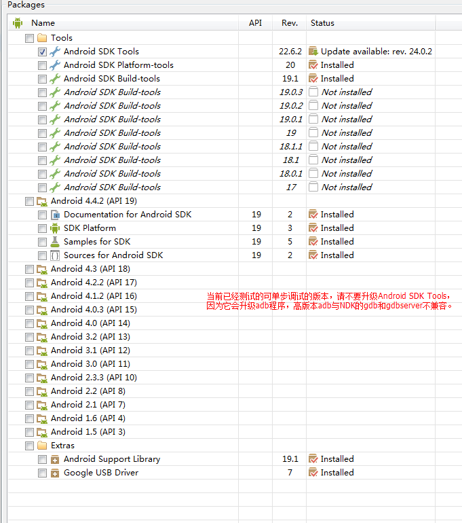Click the Build-tools revision 18.1 value
The width and height of the screenshot is (462, 523).
[x=291, y=160]
